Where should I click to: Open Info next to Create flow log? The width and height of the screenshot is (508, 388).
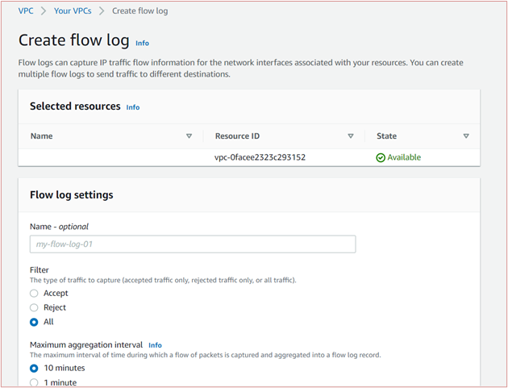142,43
